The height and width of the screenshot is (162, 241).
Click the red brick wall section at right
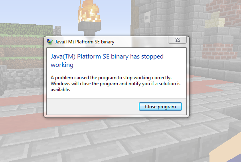(217, 51)
